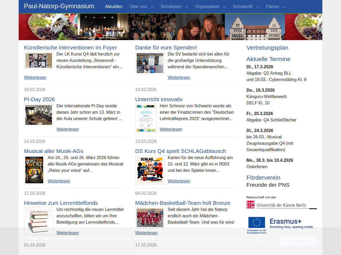Click the Unterricht innovativ certificate thumbnail
This screenshot has width=341, height=255.
coord(146,118)
